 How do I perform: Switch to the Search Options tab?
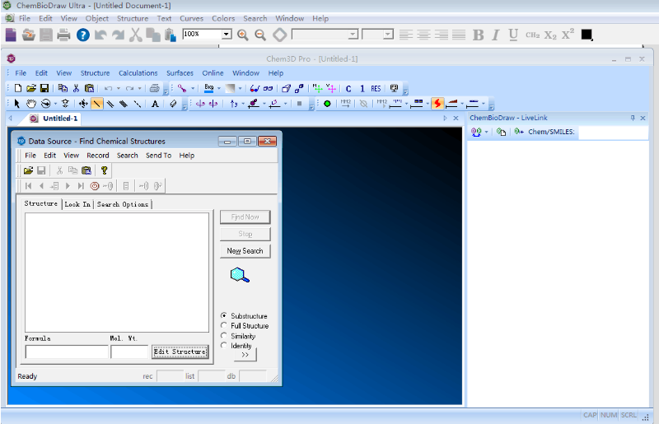[x=123, y=204]
